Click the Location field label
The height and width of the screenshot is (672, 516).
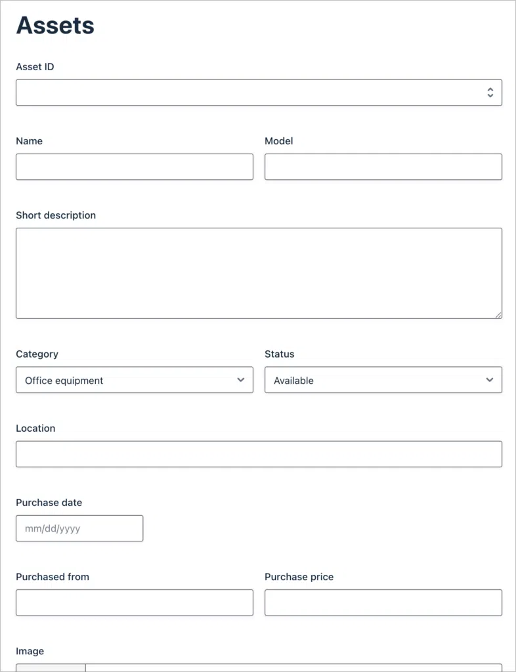click(x=35, y=429)
